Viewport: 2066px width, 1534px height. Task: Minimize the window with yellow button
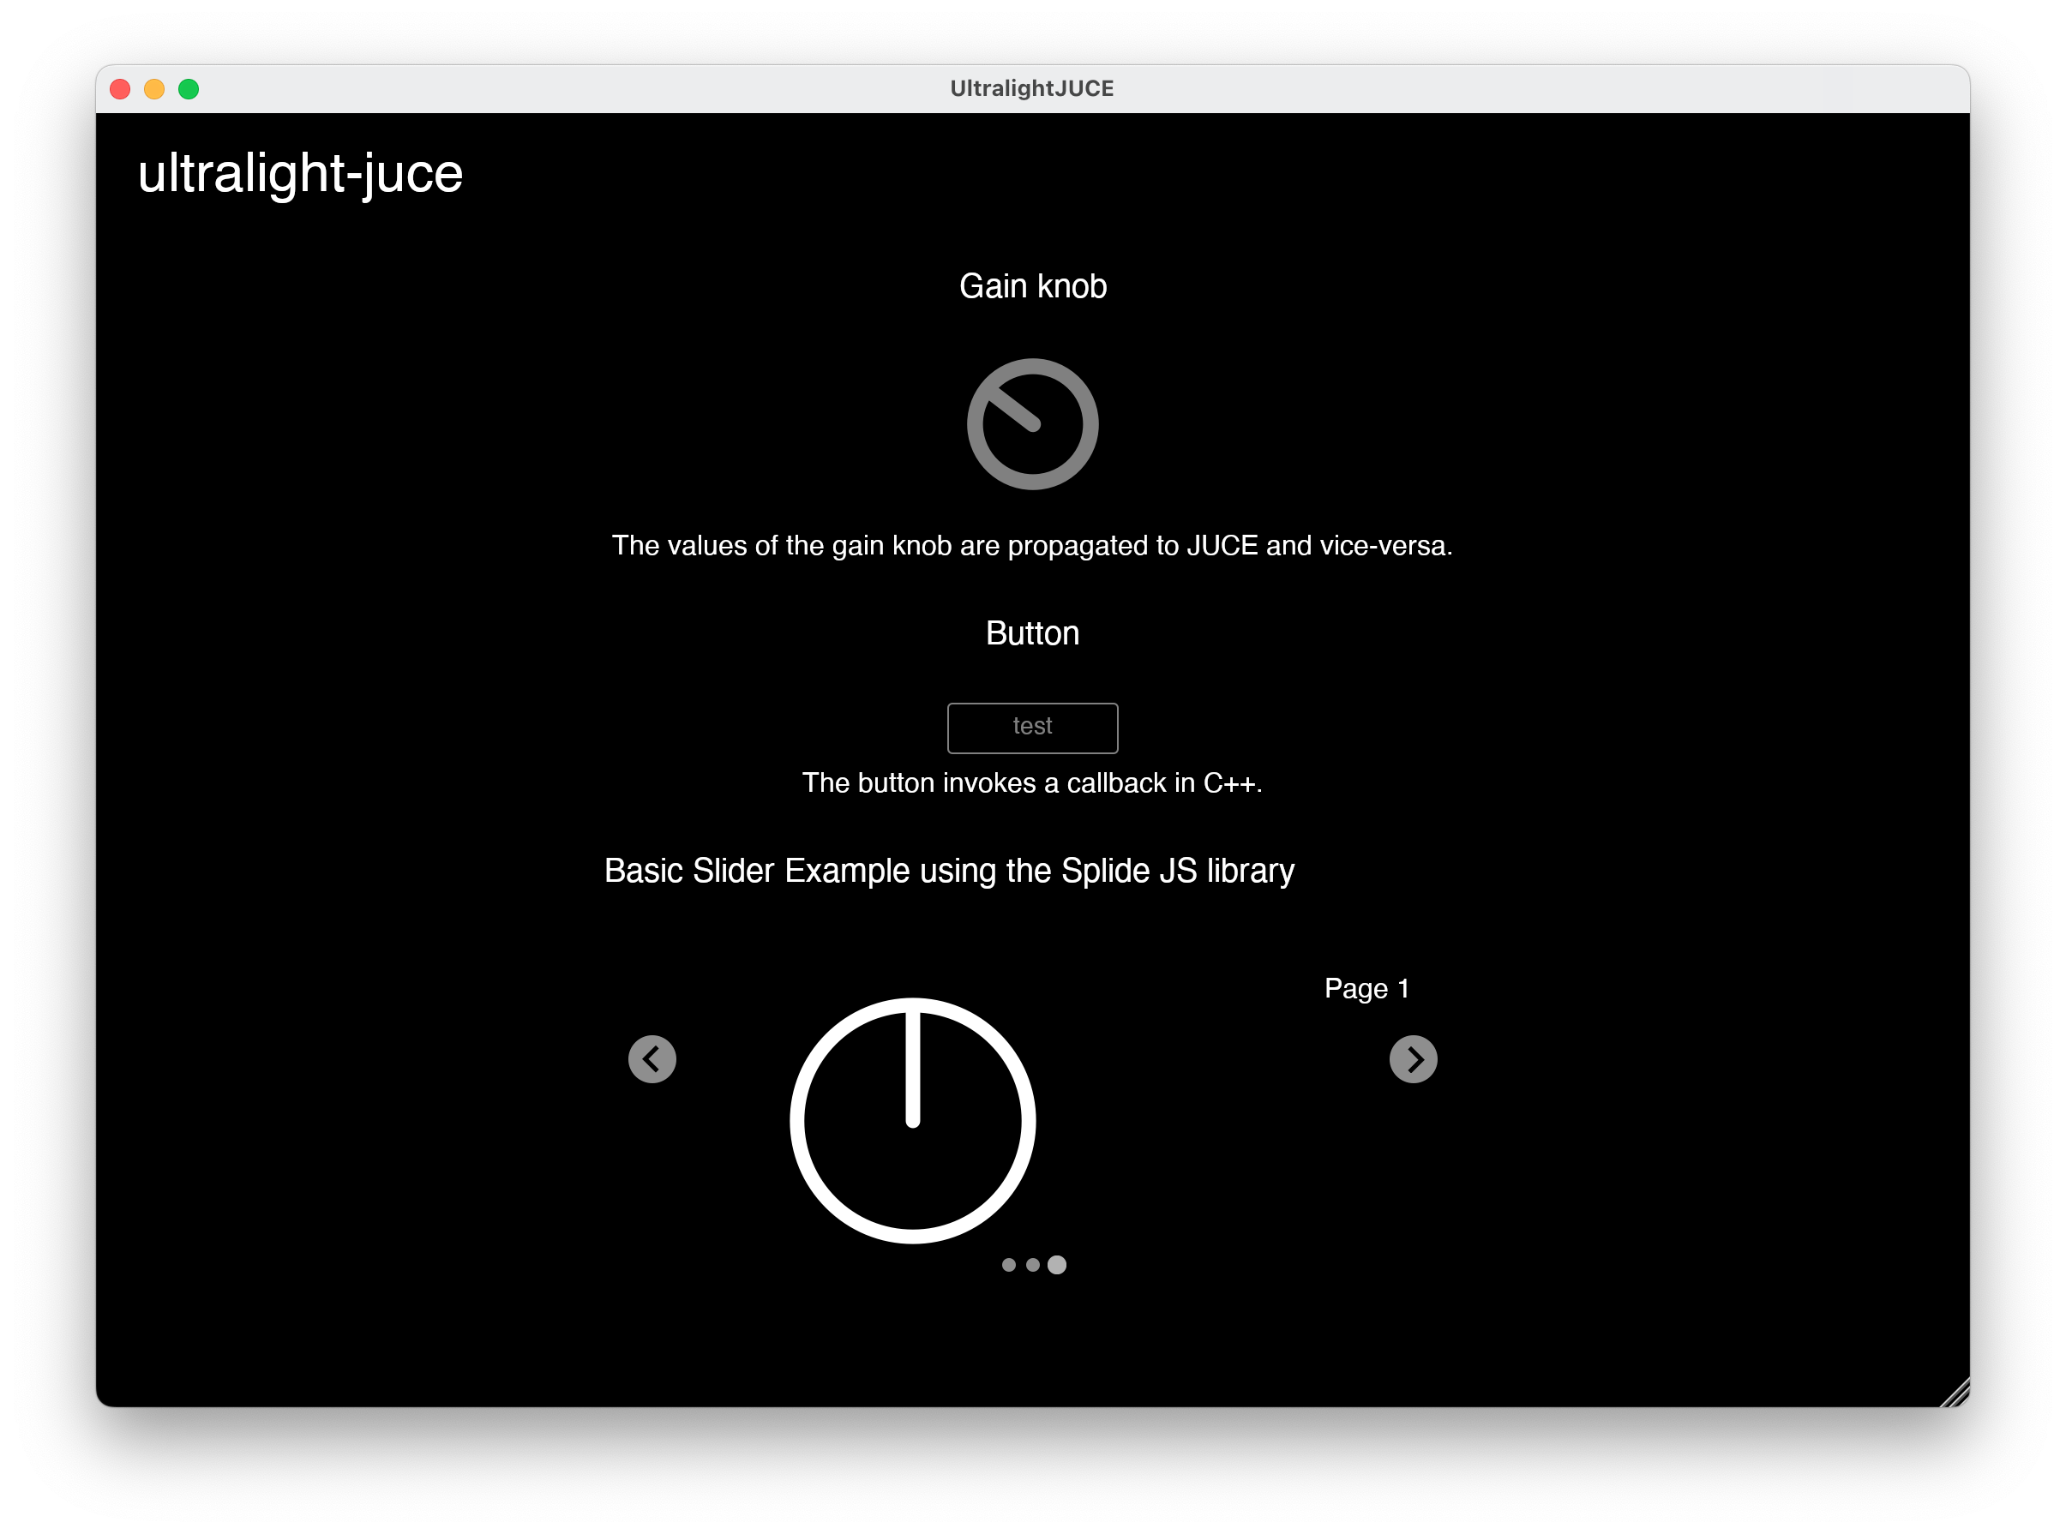click(154, 89)
